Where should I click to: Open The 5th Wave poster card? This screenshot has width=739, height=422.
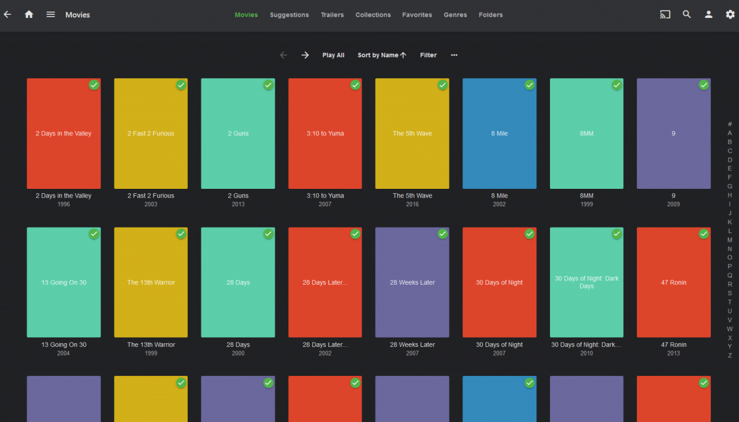(x=412, y=133)
